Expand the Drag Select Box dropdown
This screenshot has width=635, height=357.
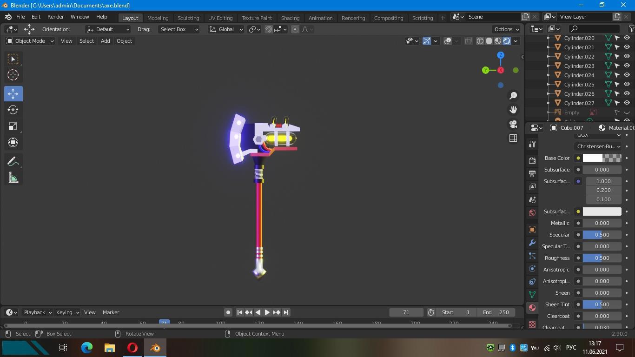pos(179,29)
